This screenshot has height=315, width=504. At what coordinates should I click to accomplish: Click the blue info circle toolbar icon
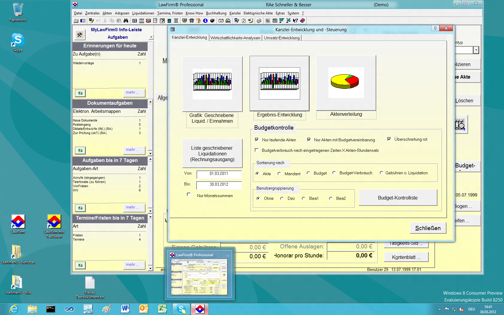point(205,21)
